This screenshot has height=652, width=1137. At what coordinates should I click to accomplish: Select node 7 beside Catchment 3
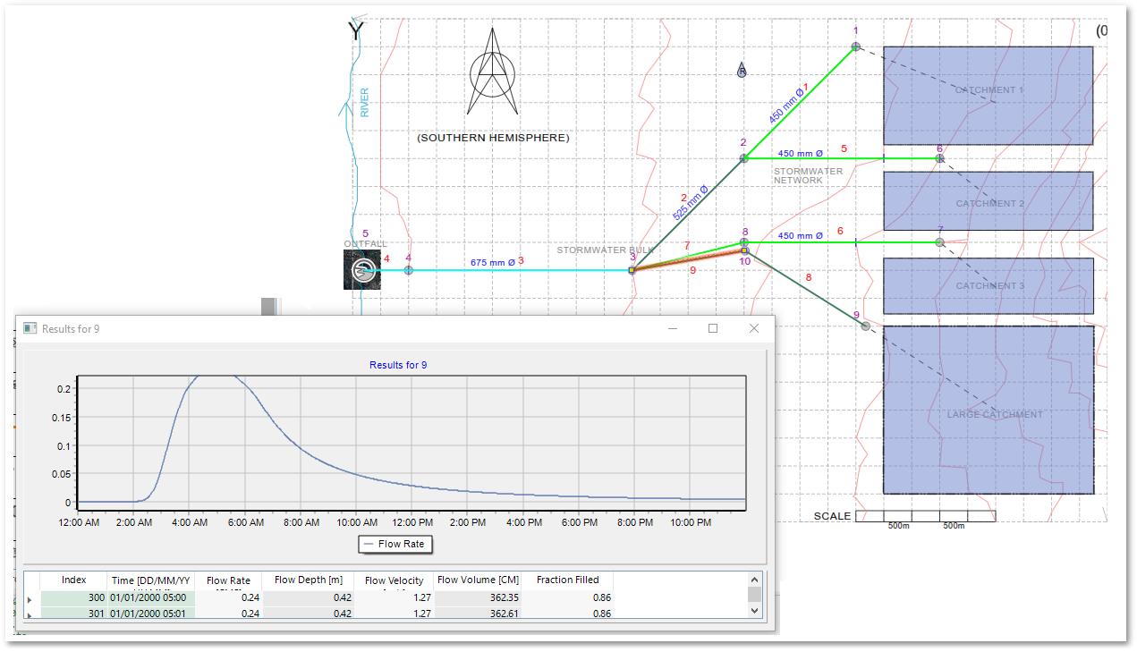point(939,242)
